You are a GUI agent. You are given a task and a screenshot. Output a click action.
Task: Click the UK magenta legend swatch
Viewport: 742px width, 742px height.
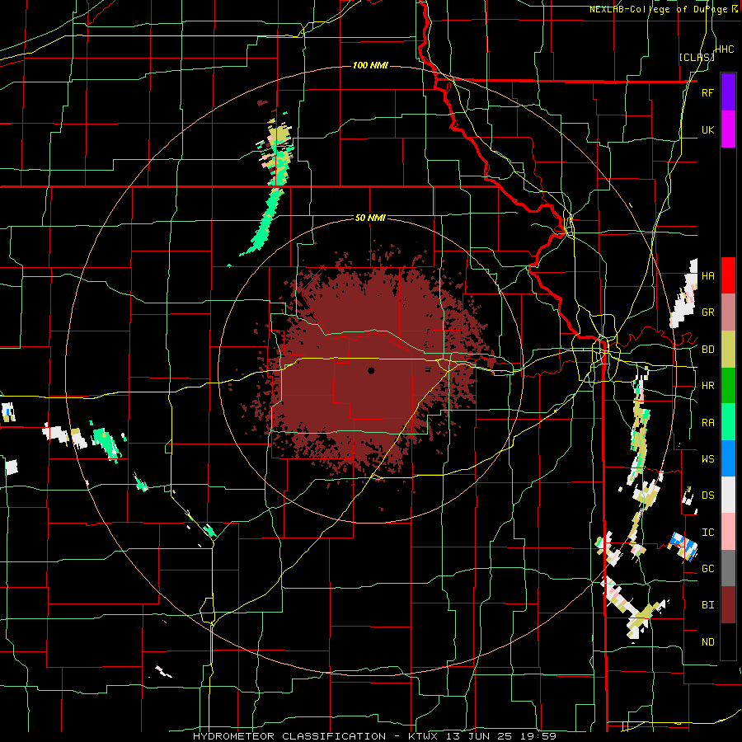pos(728,129)
